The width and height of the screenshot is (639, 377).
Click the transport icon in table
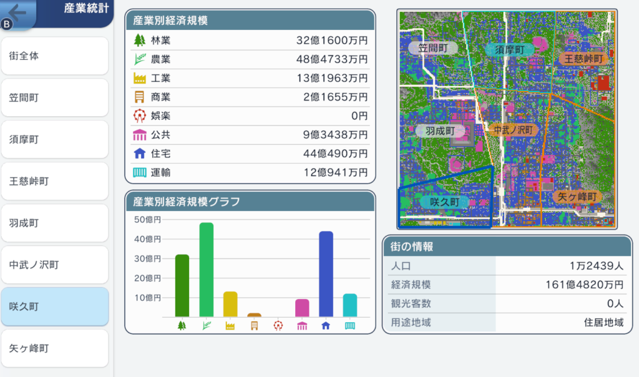pyautogui.click(x=139, y=173)
